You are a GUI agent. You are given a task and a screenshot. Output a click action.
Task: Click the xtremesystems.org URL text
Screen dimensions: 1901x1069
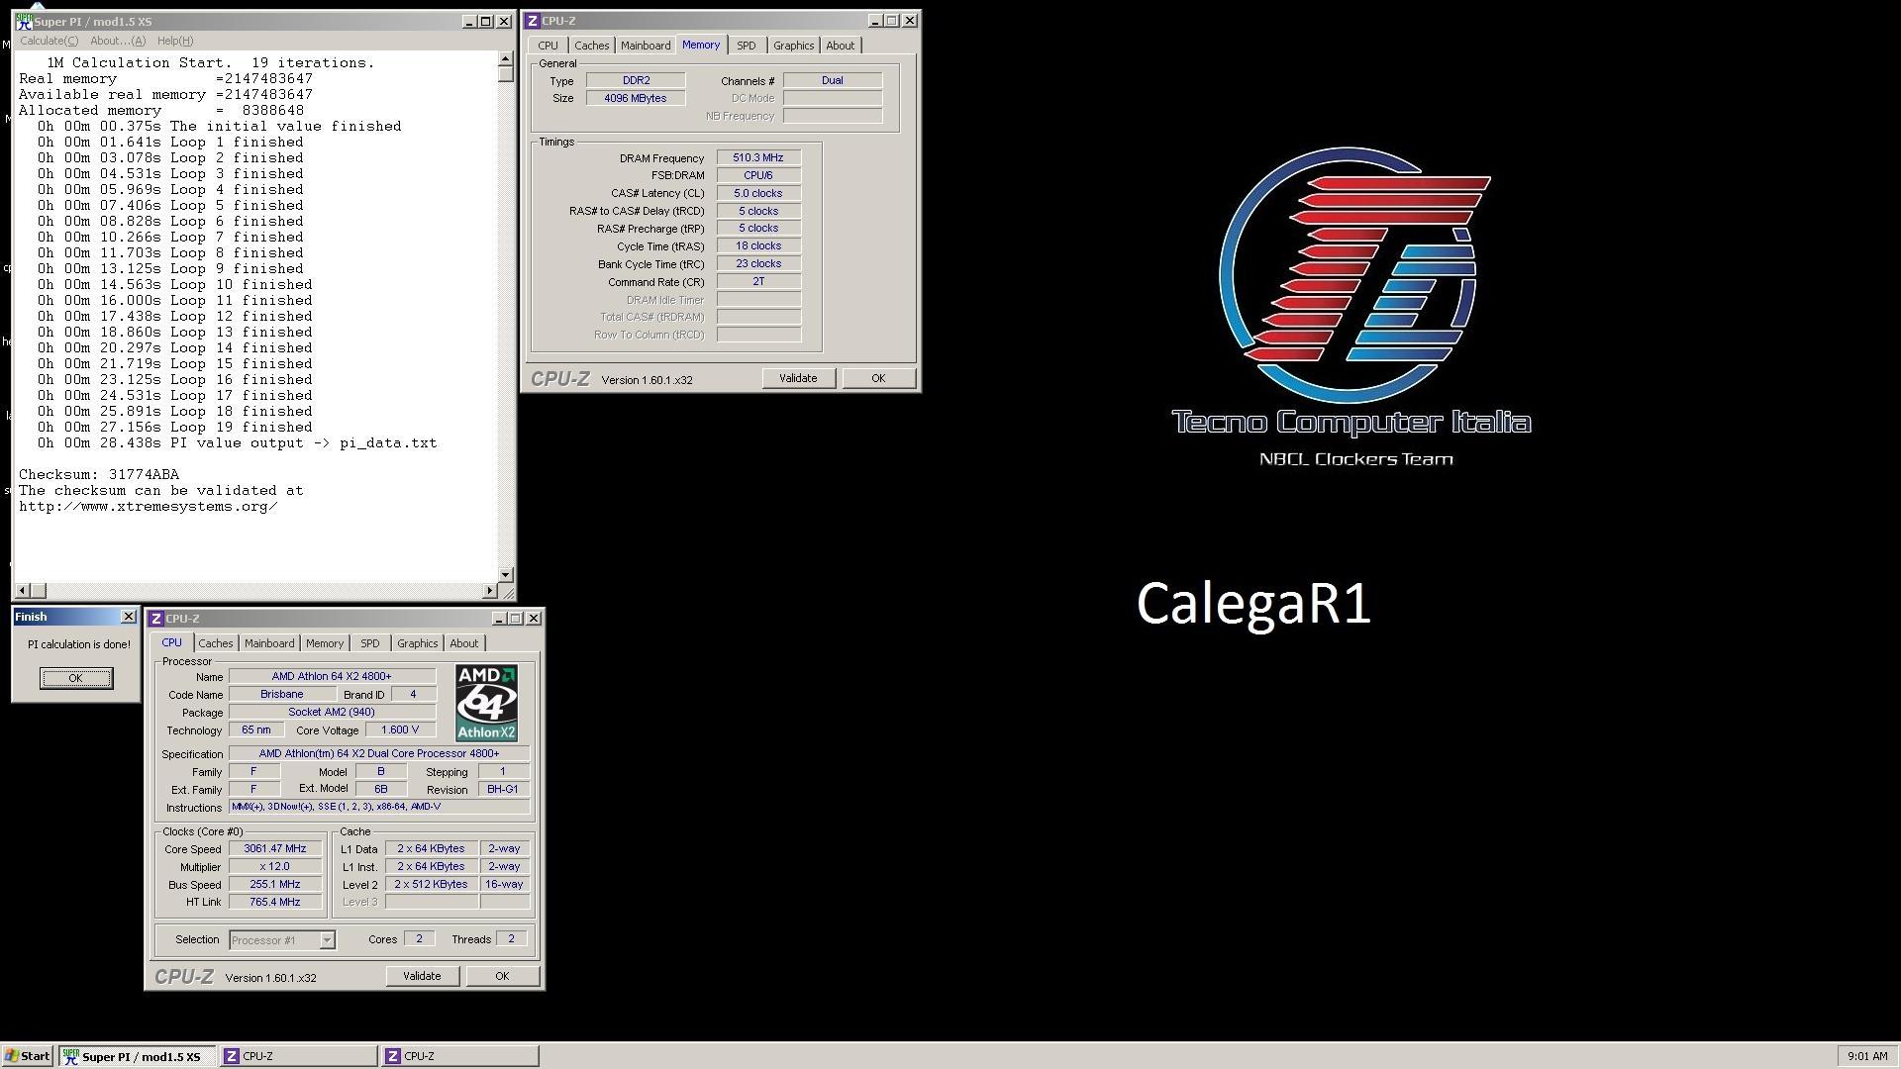(x=148, y=506)
